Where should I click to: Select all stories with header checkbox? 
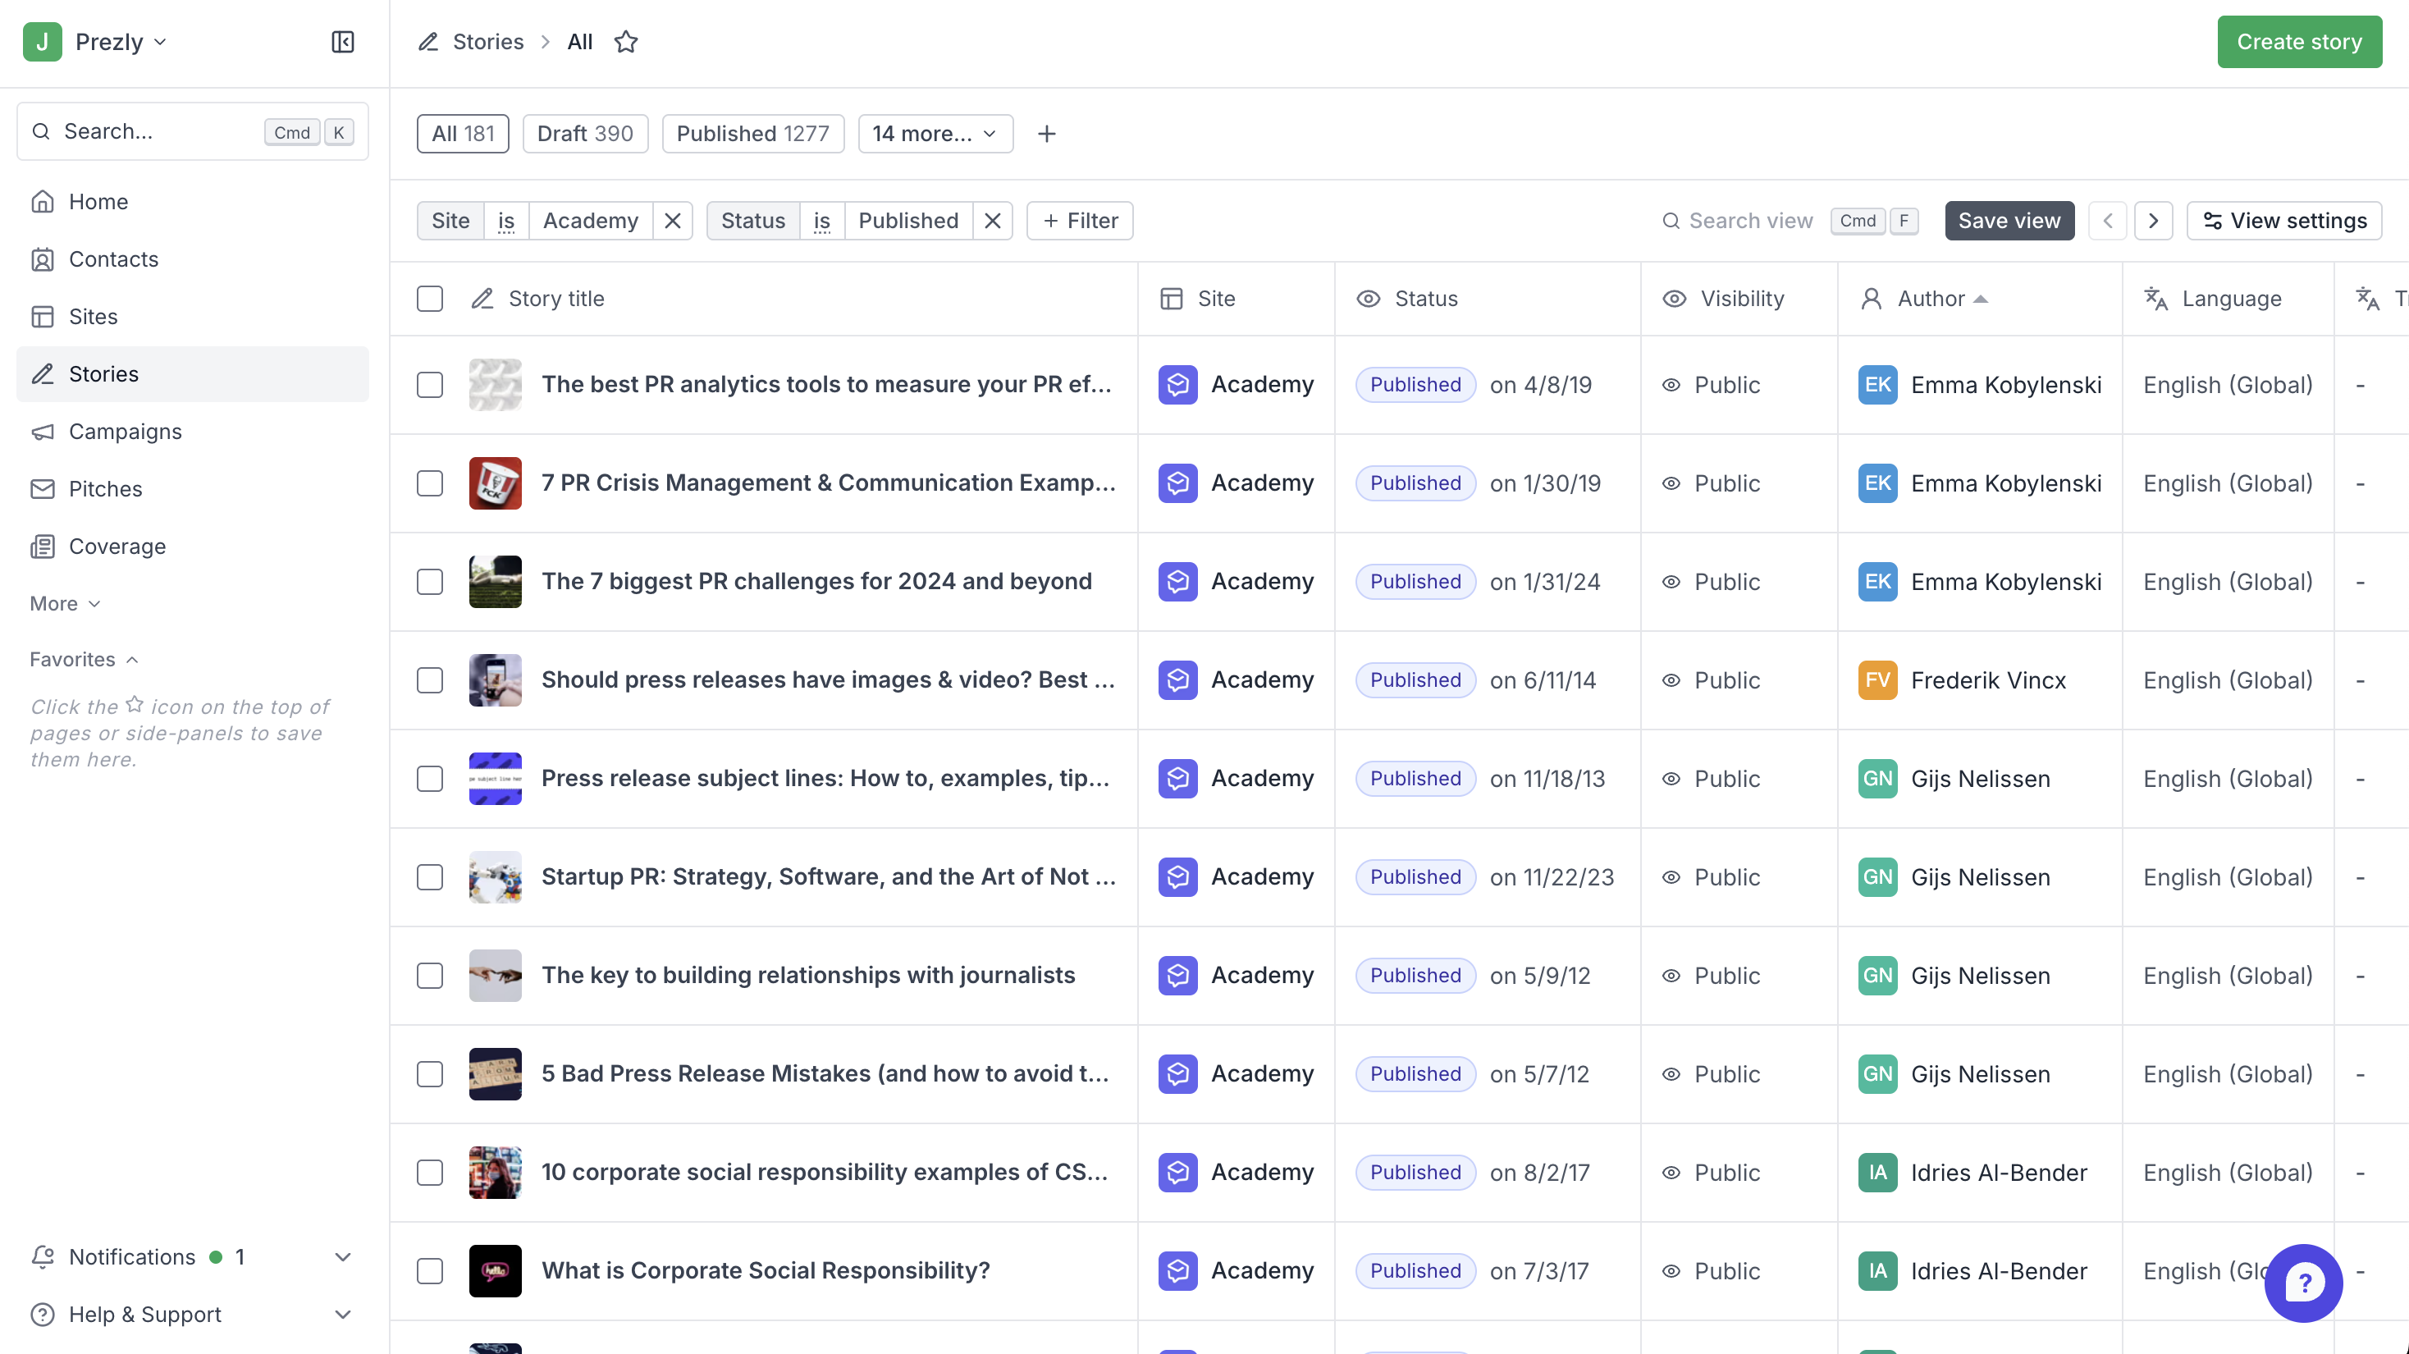(x=429, y=300)
